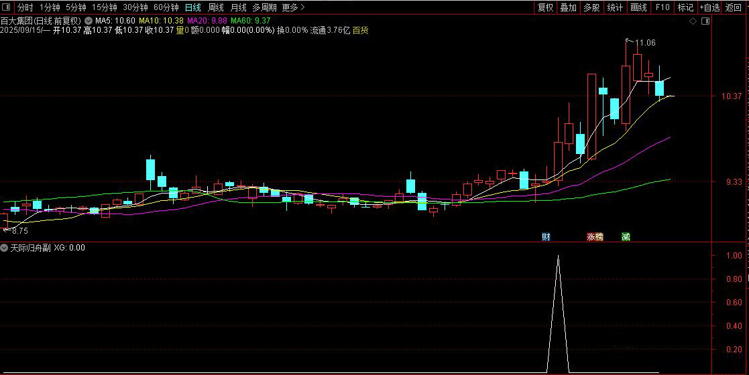Screen dimensions: 749x375
Task: Click the 叠加 overlay button
Action: pos(569,7)
